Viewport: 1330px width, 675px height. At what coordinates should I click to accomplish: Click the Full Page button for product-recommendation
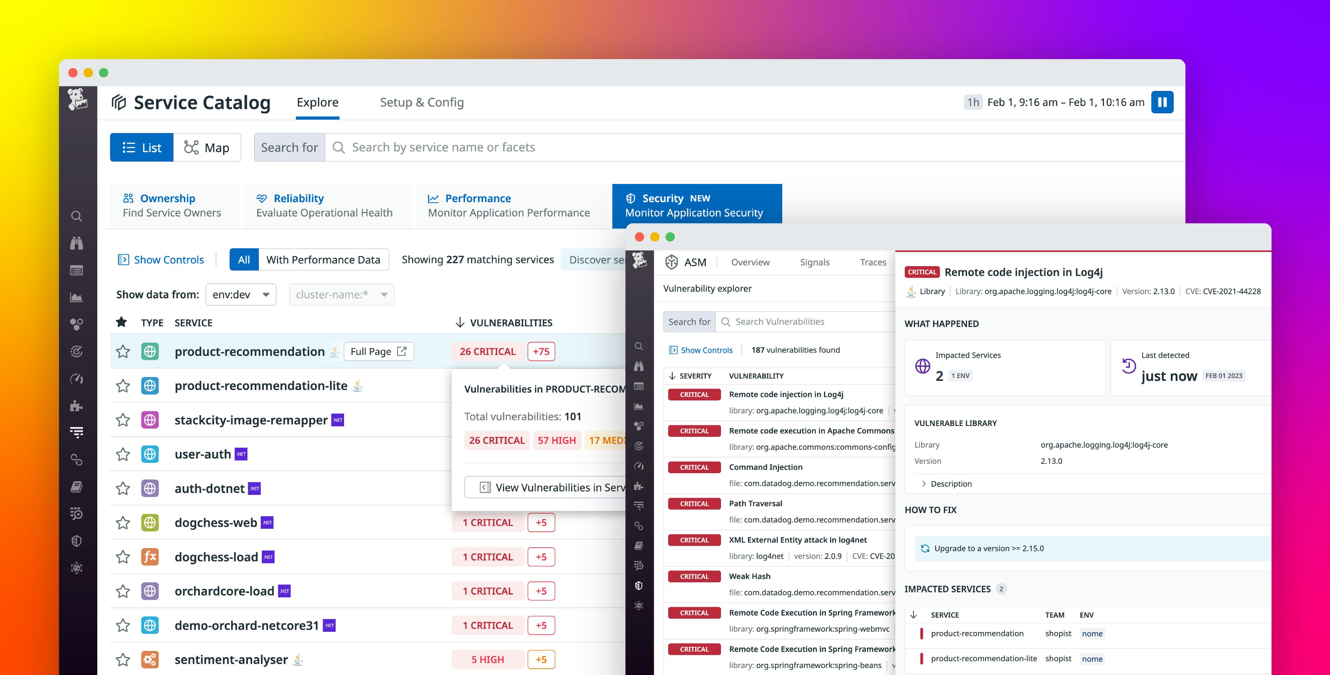point(378,351)
